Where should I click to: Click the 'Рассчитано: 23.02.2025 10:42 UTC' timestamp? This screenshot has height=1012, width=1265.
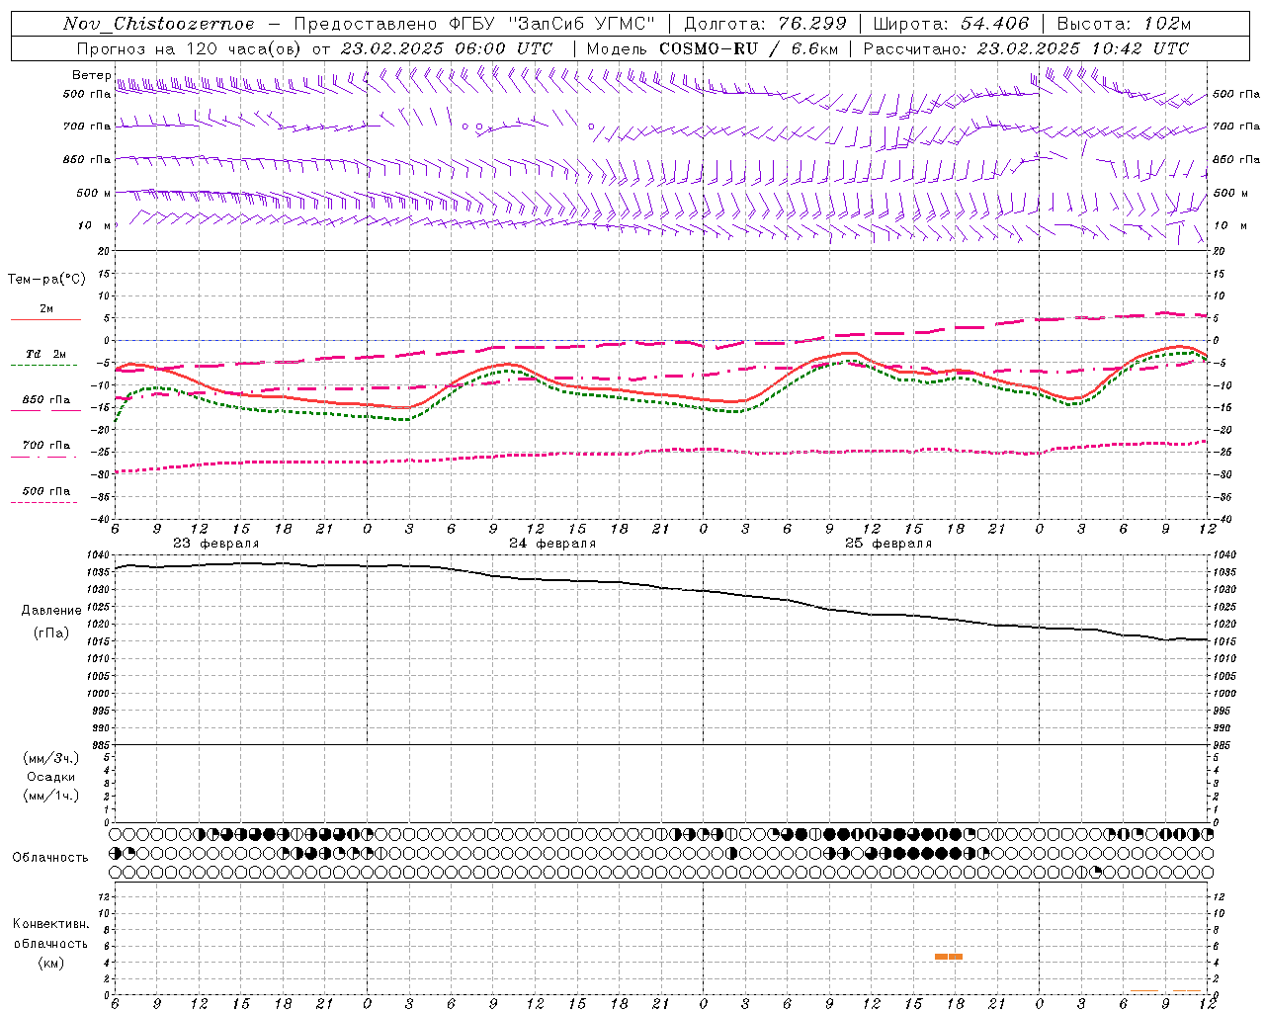click(1026, 48)
